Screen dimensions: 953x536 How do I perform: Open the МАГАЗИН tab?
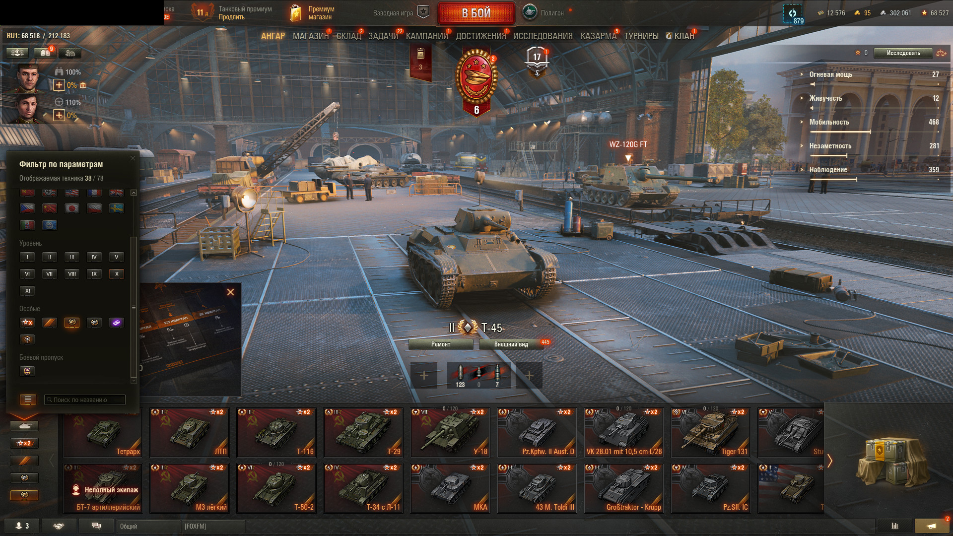tap(311, 36)
